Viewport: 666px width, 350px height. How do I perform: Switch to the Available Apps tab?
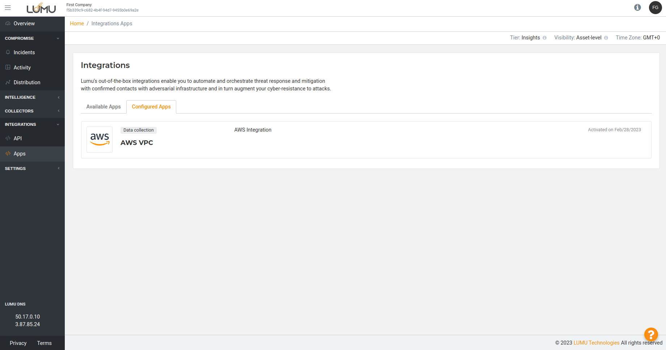[104, 107]
